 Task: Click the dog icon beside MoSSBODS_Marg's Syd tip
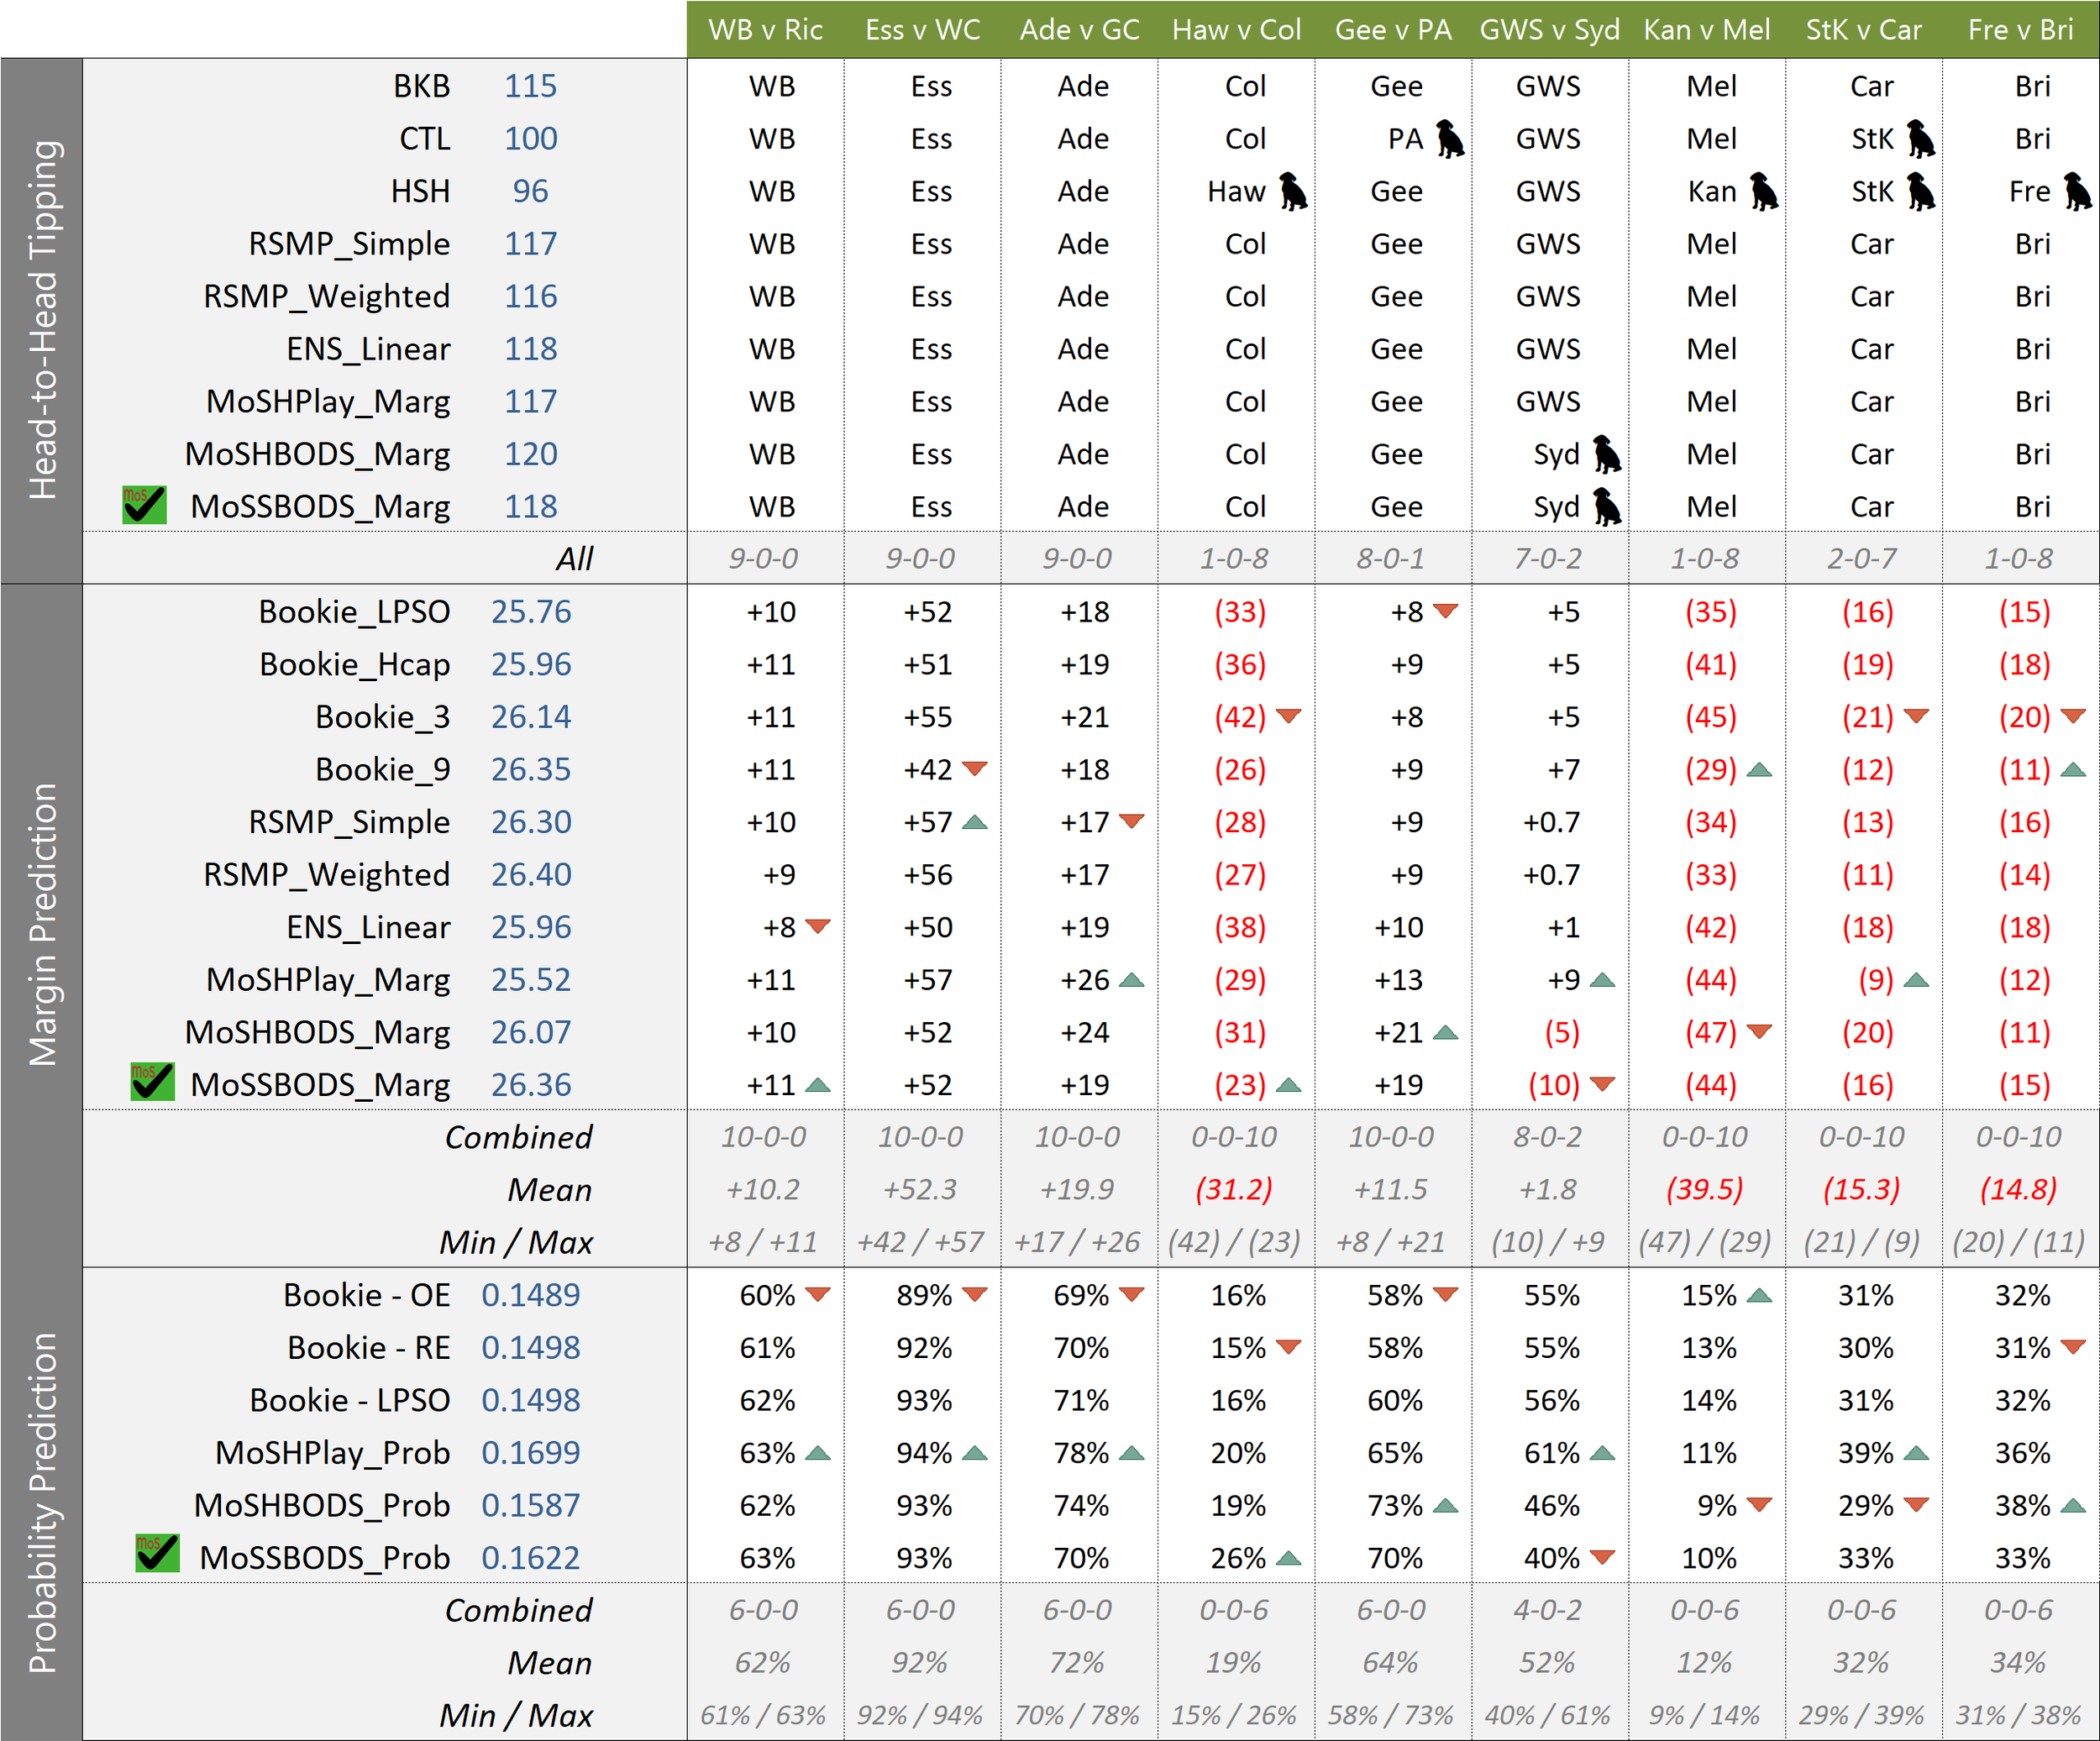pos(1607,507)
